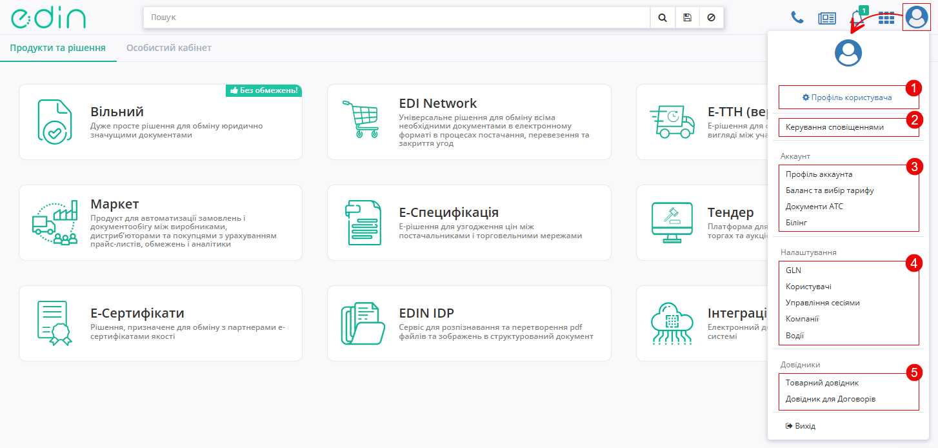Open the news feed icon
Image resolution: width=938 pixels, height=448 pixels.
coord(826,18)
